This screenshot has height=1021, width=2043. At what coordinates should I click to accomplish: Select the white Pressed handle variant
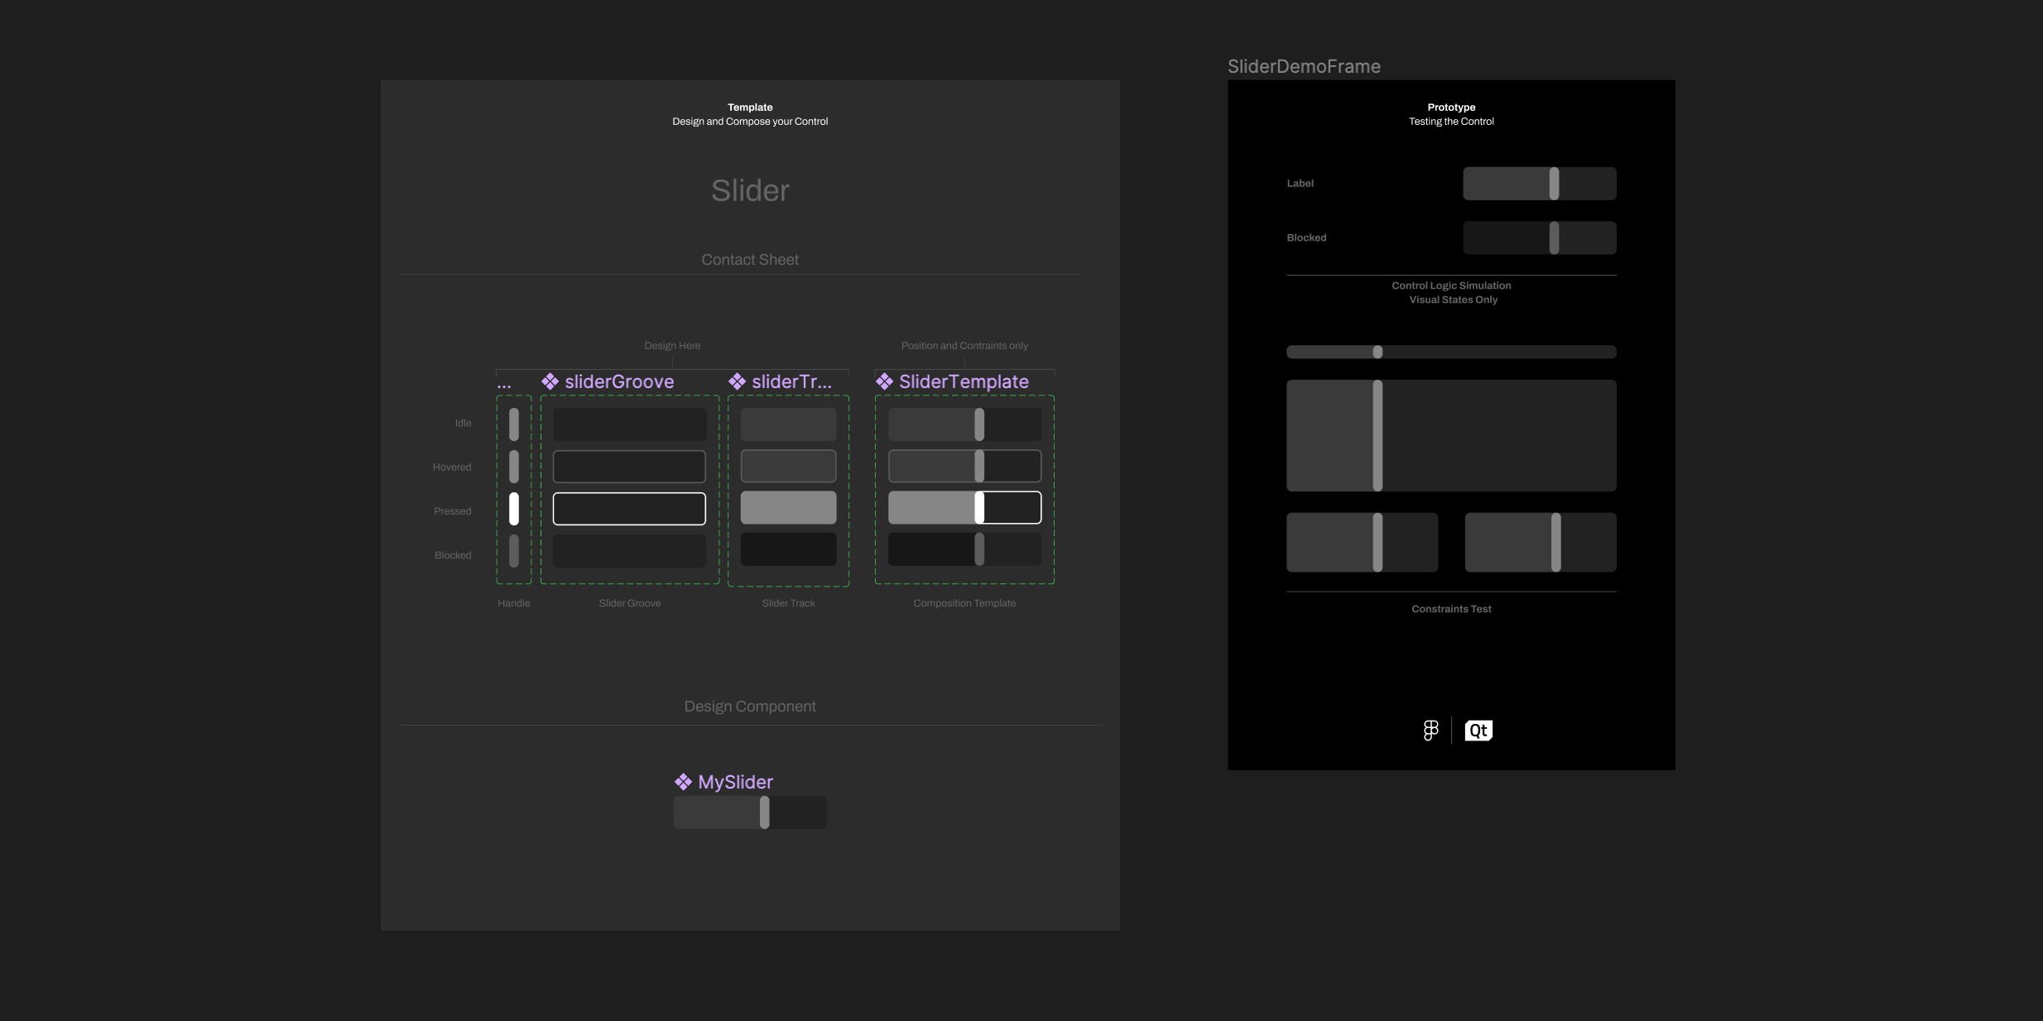(x=514, y=509)
